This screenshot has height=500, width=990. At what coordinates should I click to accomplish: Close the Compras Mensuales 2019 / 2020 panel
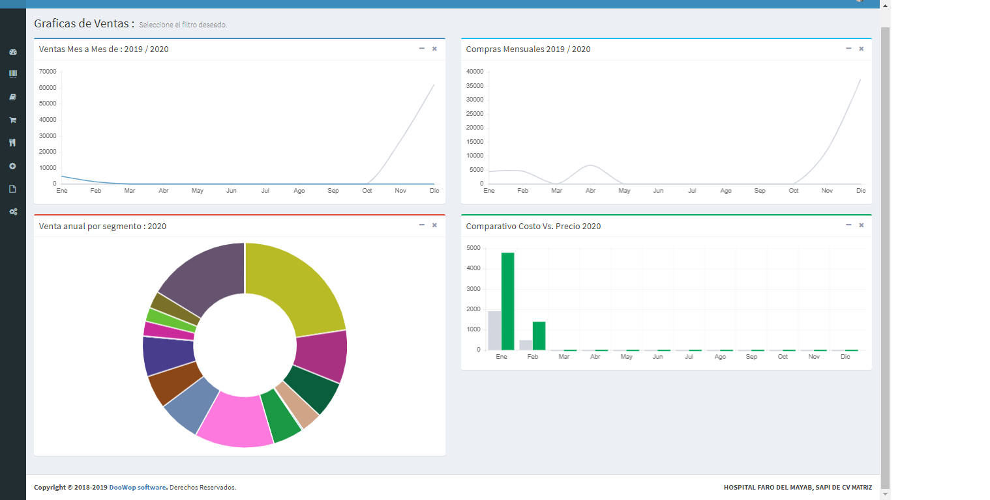pos(861,49)
